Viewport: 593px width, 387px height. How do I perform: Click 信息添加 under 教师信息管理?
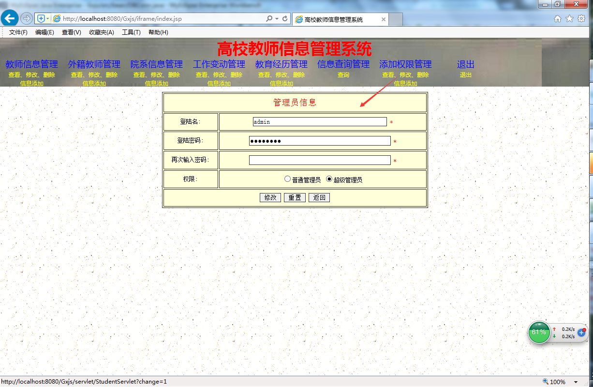31,84
